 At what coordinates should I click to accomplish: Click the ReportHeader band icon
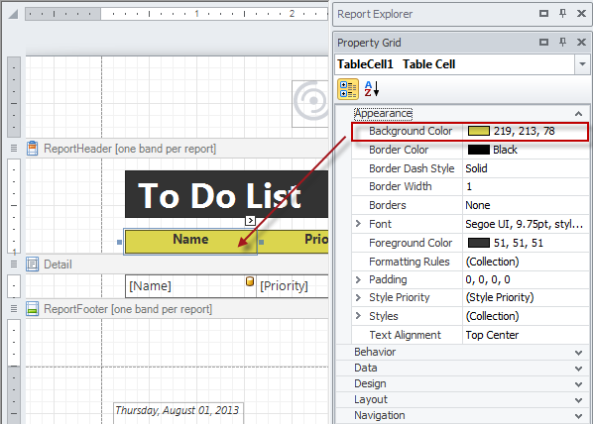coord(32,149)
